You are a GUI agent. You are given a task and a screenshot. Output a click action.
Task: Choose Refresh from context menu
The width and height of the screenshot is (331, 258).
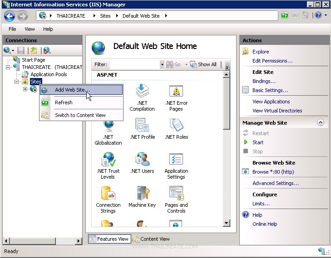pyautogui.click(x=81, y=102)
